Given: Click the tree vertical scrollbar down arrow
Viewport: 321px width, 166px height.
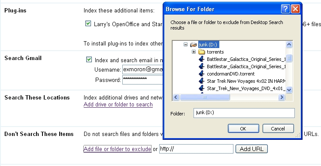Looking at the screenshot, I should pyautogui.click(x=289, y=90).
